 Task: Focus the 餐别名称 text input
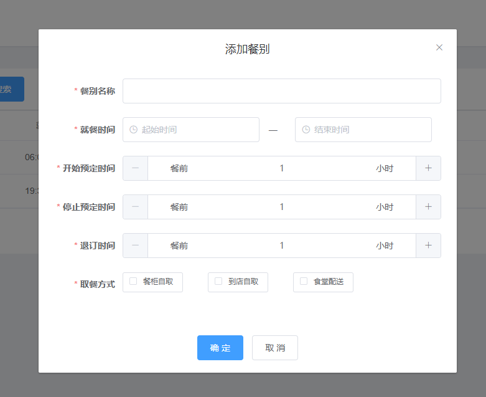281,91
